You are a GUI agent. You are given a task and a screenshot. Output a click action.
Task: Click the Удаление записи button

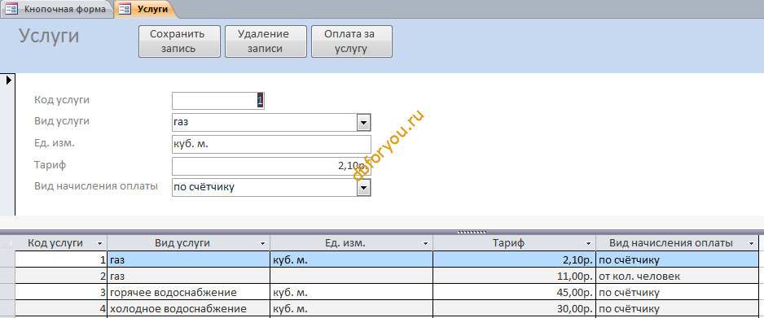point(266,41)
